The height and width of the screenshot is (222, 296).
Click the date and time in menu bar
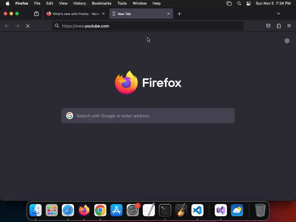(273, 3)
